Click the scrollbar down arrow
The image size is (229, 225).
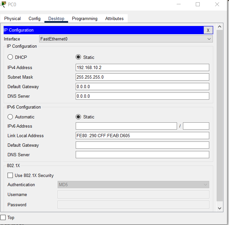coord(220,208)
